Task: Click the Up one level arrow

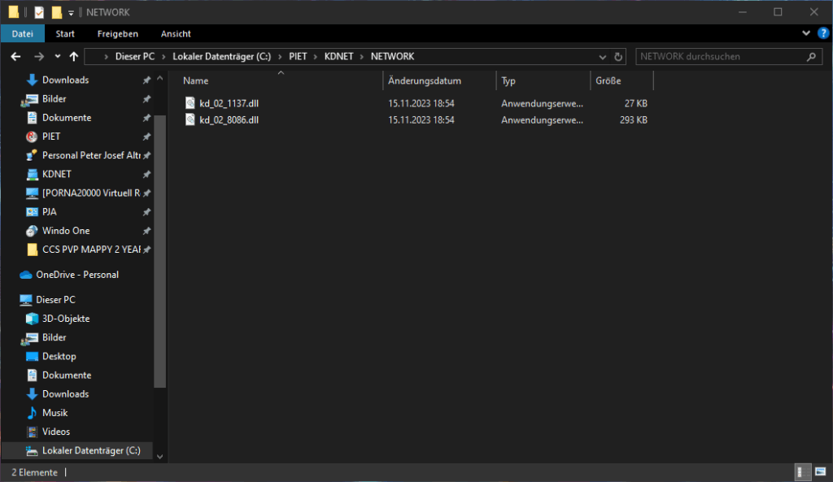Action: [x=74, y=57]
